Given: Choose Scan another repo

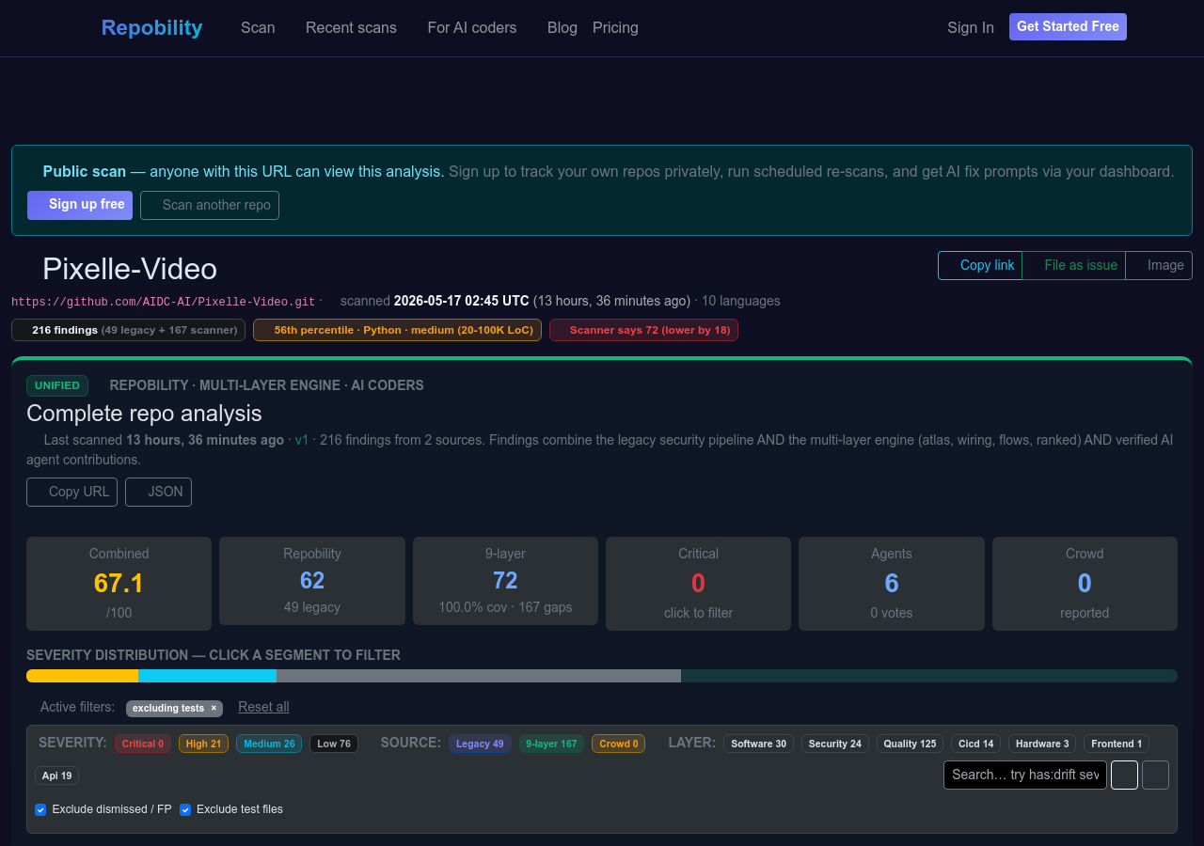Looking at the screenshot, I should tap(210, 205).
